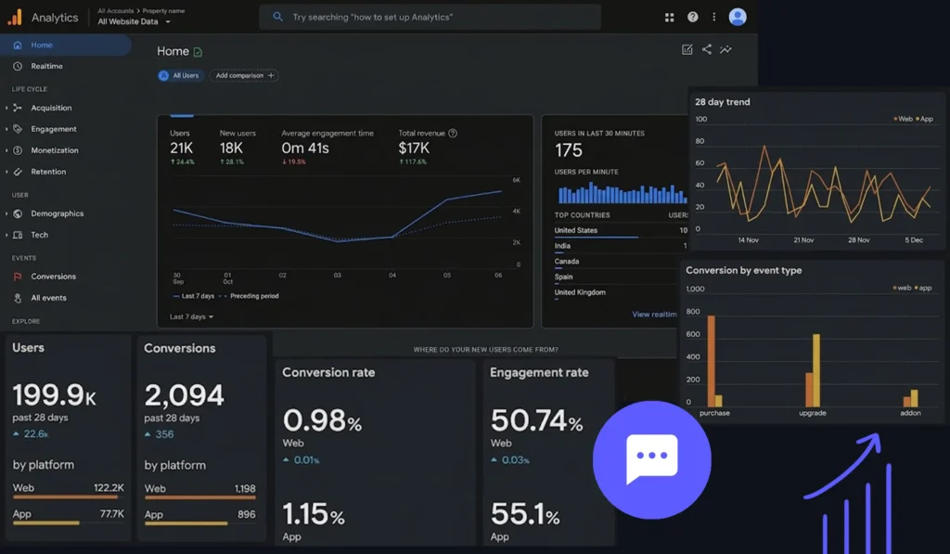The height and width of the screenshot is (554, 950).
Task: Click the share report icon
Action: [707, 50]
